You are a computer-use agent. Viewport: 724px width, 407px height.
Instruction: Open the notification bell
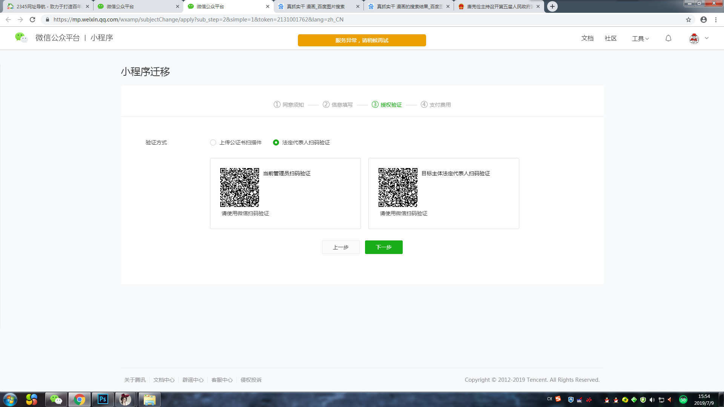tap(668, 38)
